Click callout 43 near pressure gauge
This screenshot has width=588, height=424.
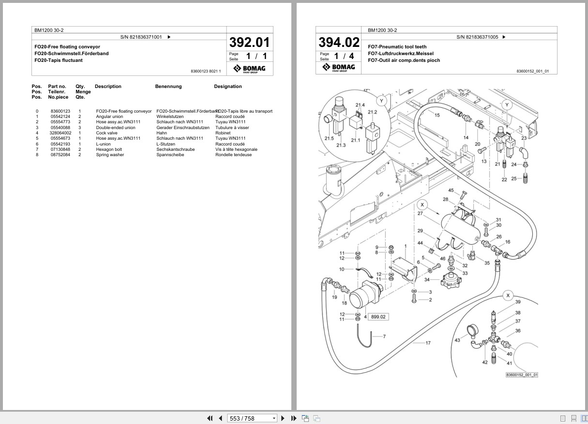click(x=457, y=341)
